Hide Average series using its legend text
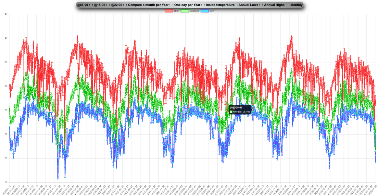 [x=194, y=11]
